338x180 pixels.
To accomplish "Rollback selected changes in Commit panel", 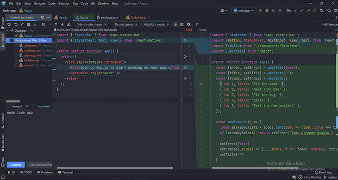I will [x=16, y=24].
